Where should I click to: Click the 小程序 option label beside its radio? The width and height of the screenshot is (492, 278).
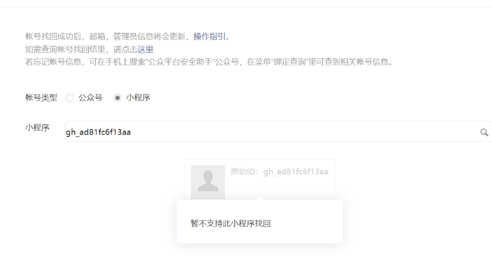click(138, 98)
